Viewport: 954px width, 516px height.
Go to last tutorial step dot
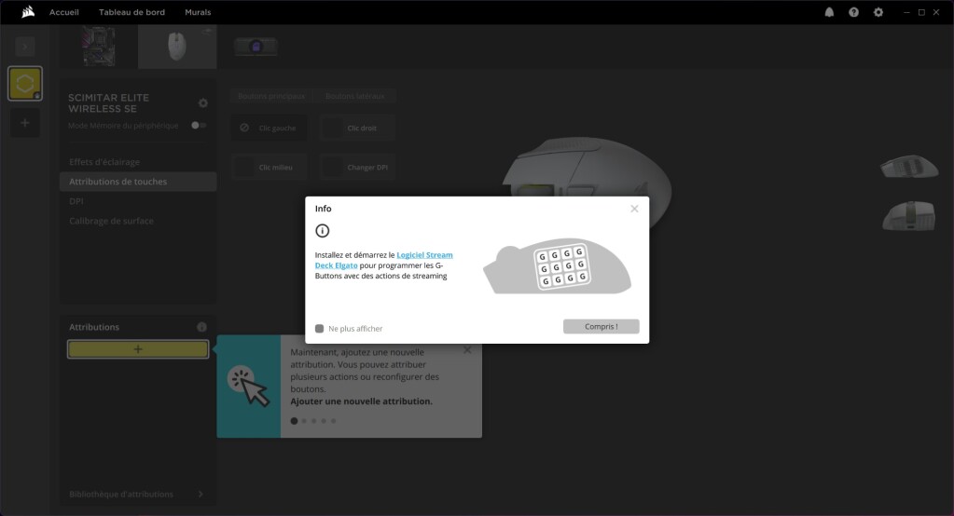click(334, 421)
